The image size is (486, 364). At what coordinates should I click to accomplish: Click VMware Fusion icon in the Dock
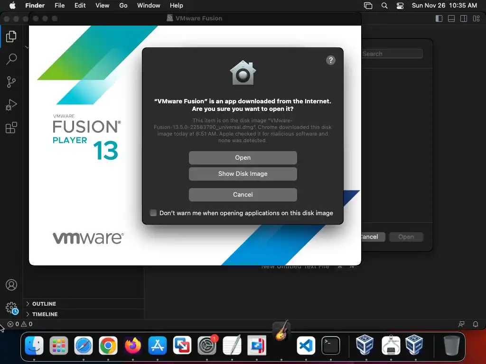[182, 346]
